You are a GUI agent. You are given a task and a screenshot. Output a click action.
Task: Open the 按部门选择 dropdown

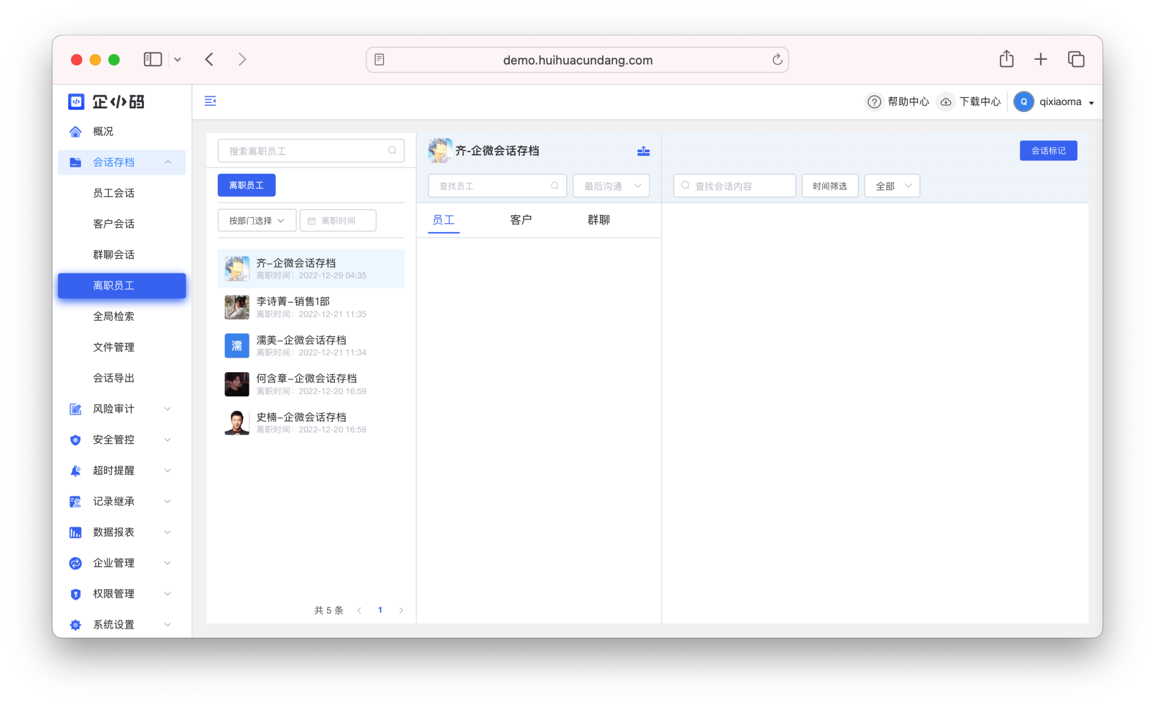click(x=257, y=220)
